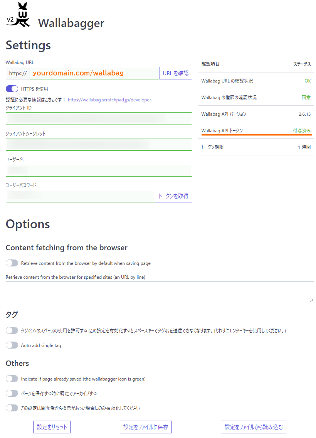The image size is (316, 438).
Task: Focus the クライアントシークレット field
Action: (99, 145)
